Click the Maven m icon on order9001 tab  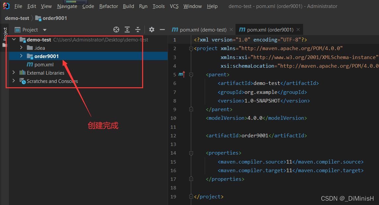point(242,30)
